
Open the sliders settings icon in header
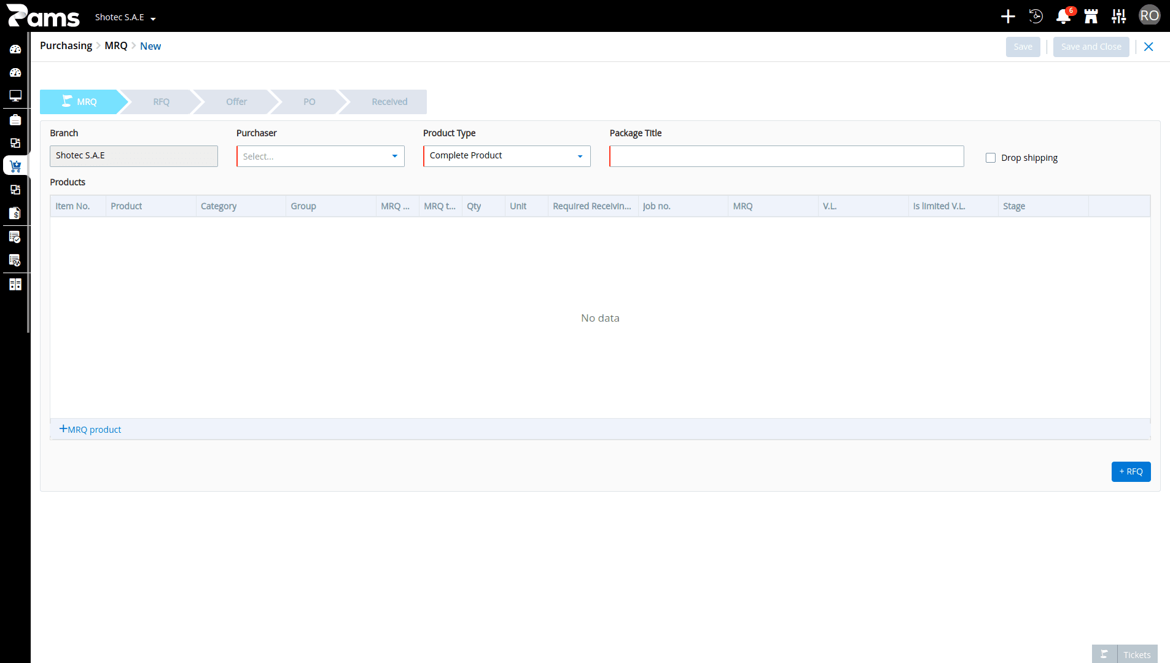pyautogui.click(x=1119, y=17)
